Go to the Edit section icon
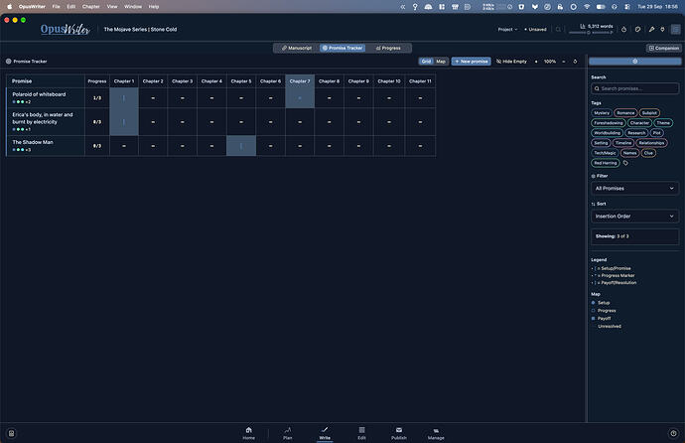 click(x=361, y=430)
